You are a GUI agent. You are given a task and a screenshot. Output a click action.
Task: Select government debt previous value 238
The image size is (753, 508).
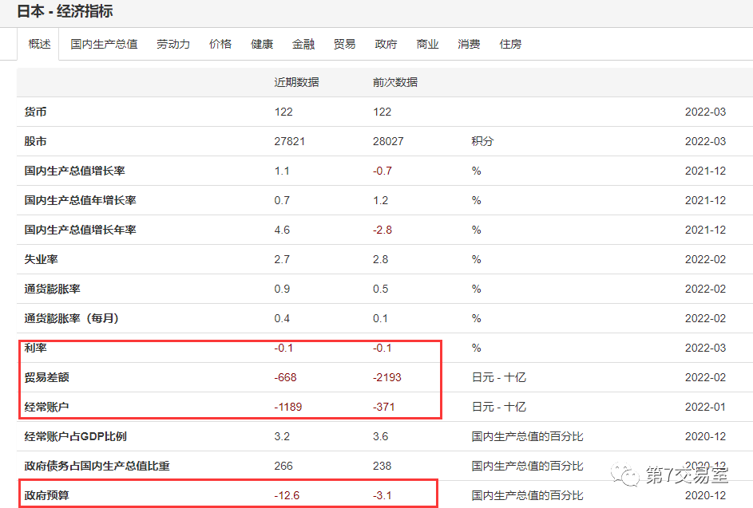382,466
